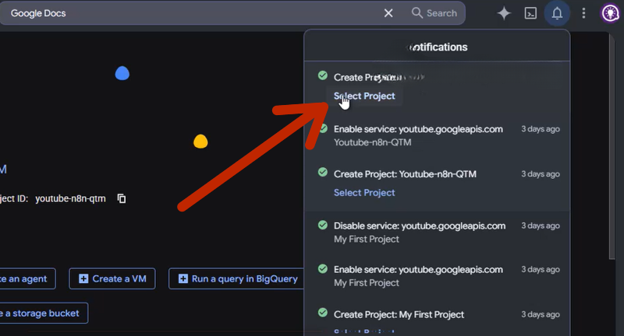
Task: Toggle the notifications bell icon
Action: point(557,13)
